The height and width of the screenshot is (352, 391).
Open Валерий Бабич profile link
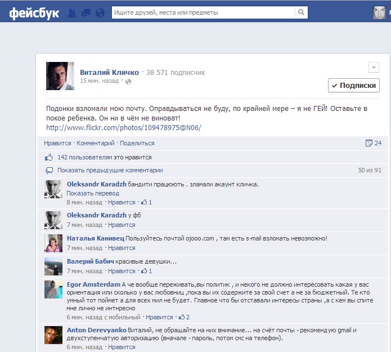click(90, 261)
